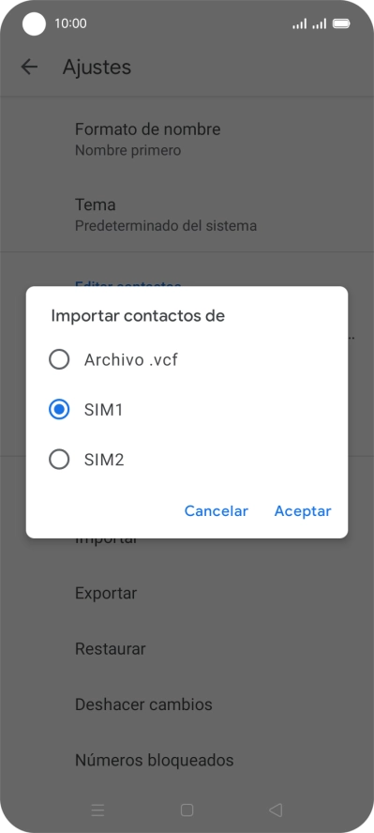
Task: Tap the second SIM signal strength icon
Action: click(320, 23)
